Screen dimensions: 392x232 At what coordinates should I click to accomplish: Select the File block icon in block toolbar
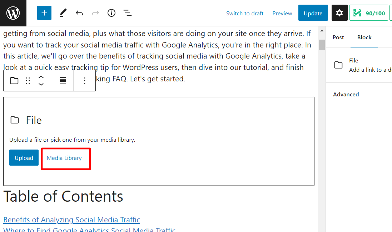click(14, 80)
